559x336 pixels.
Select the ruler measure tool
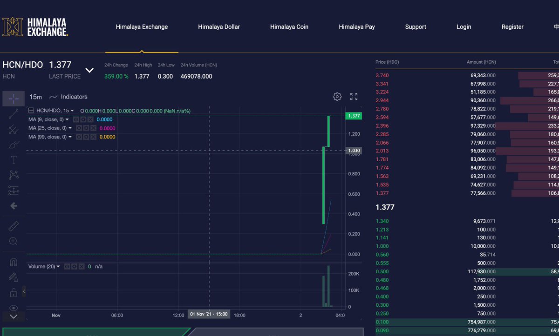point(14,226)
